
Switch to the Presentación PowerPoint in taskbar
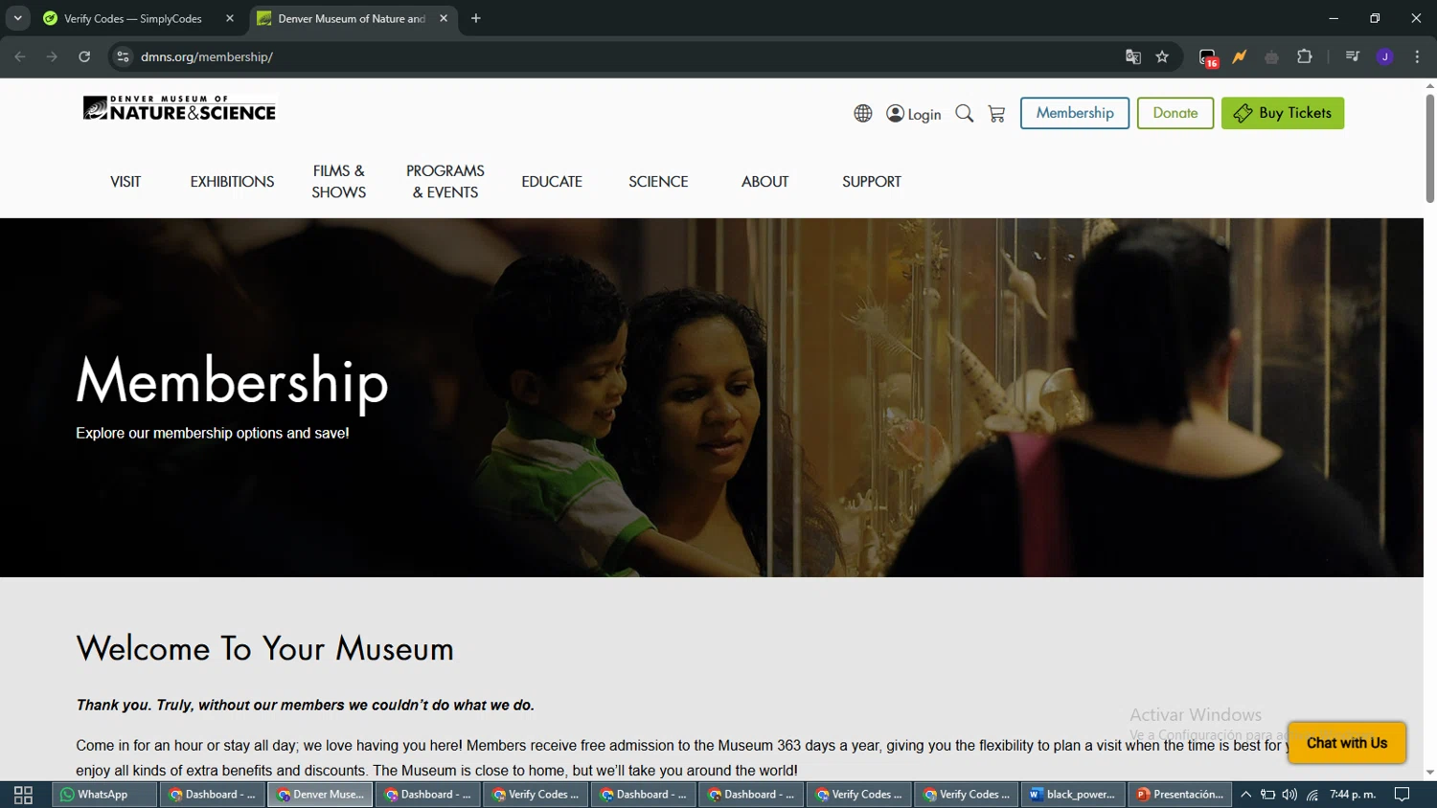1180,795
